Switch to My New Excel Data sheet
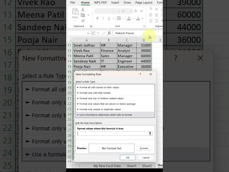 [107, 166]
